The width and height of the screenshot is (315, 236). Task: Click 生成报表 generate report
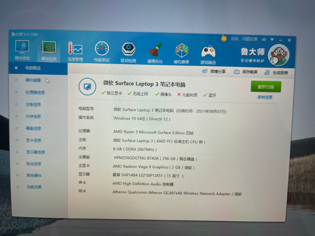pyautogui.click(x=276, y=73)
